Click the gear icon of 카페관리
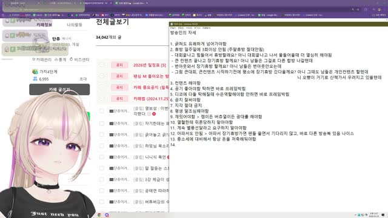This screenshot has height=218, width=388. click(34, 59)
